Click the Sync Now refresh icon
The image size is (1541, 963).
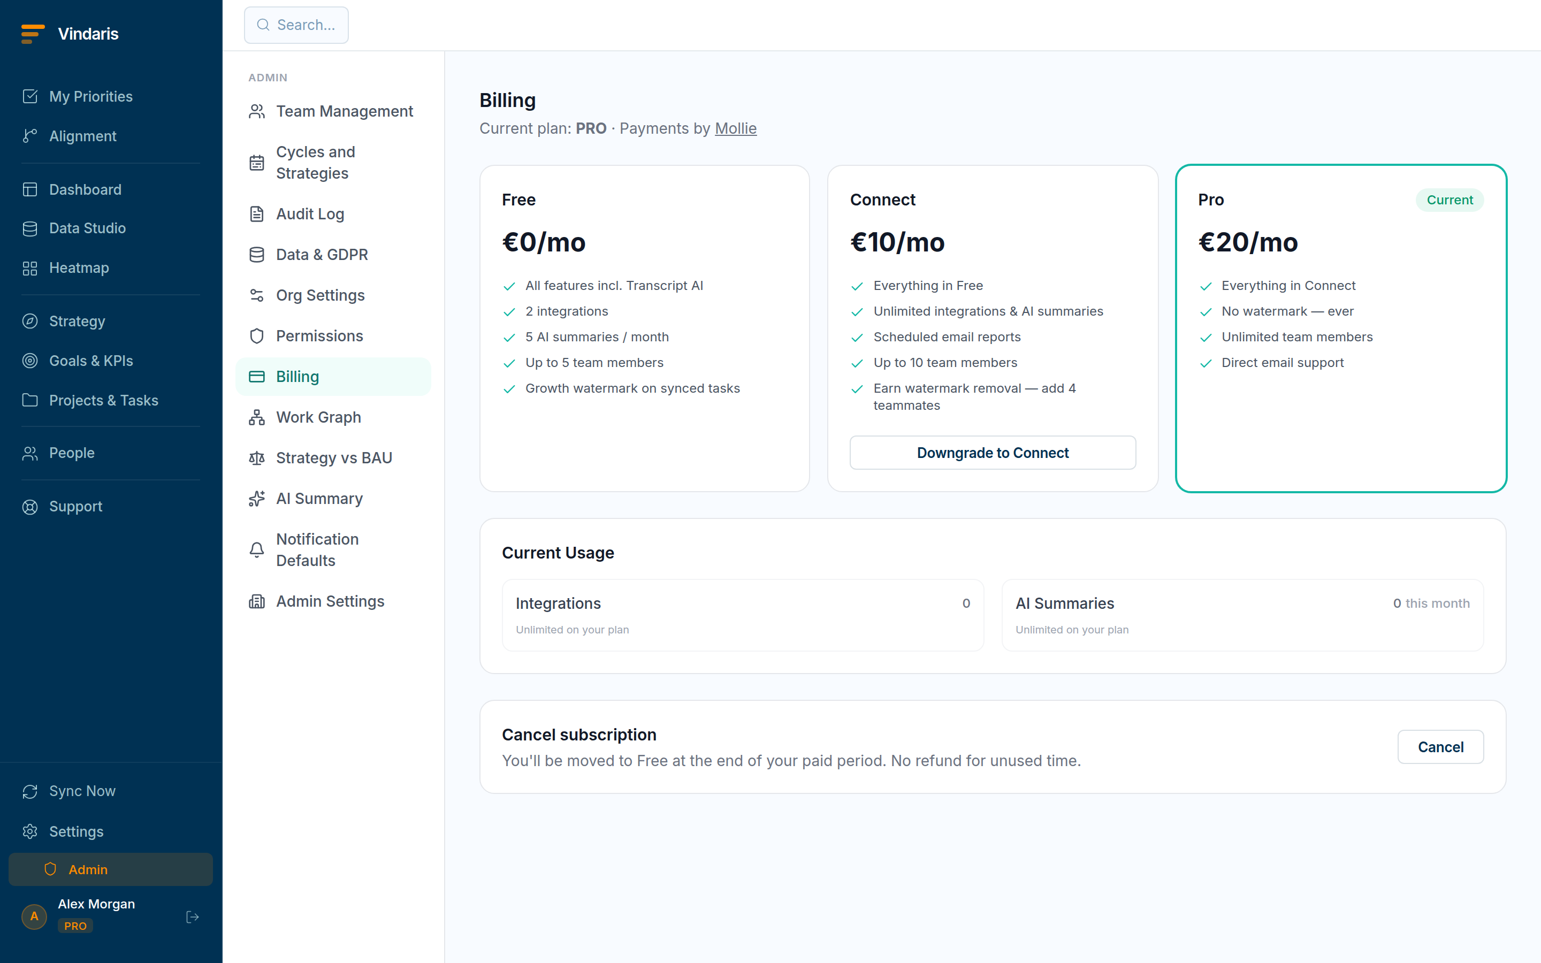point(30,791)
